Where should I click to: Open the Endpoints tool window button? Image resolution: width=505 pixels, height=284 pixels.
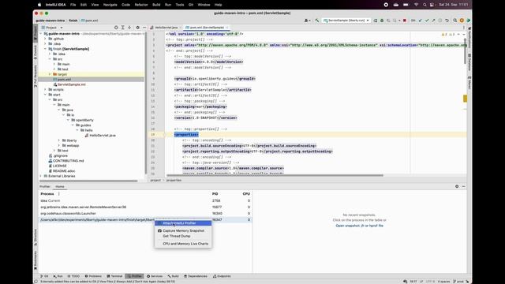pos(222,276)
